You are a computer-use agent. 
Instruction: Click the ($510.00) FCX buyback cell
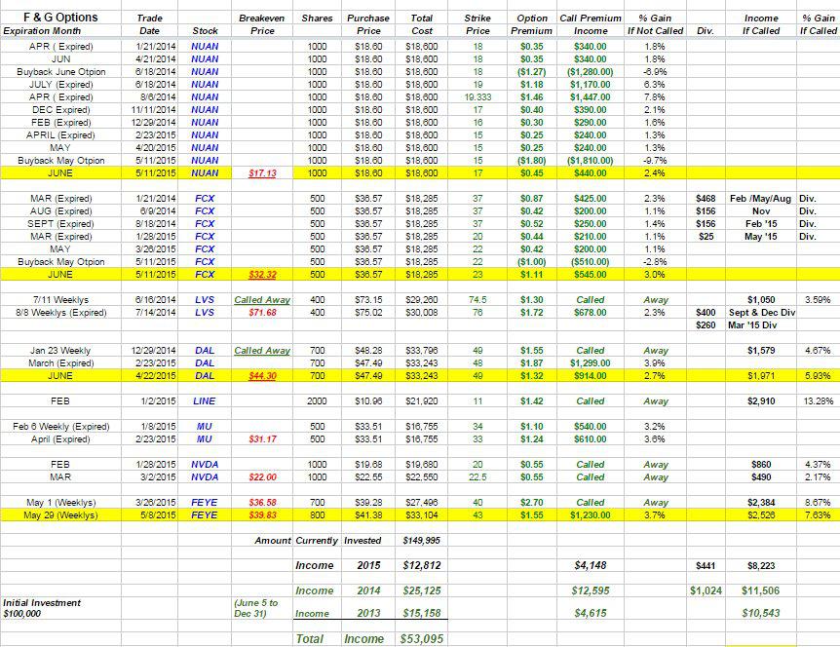[x=591, y=261]
